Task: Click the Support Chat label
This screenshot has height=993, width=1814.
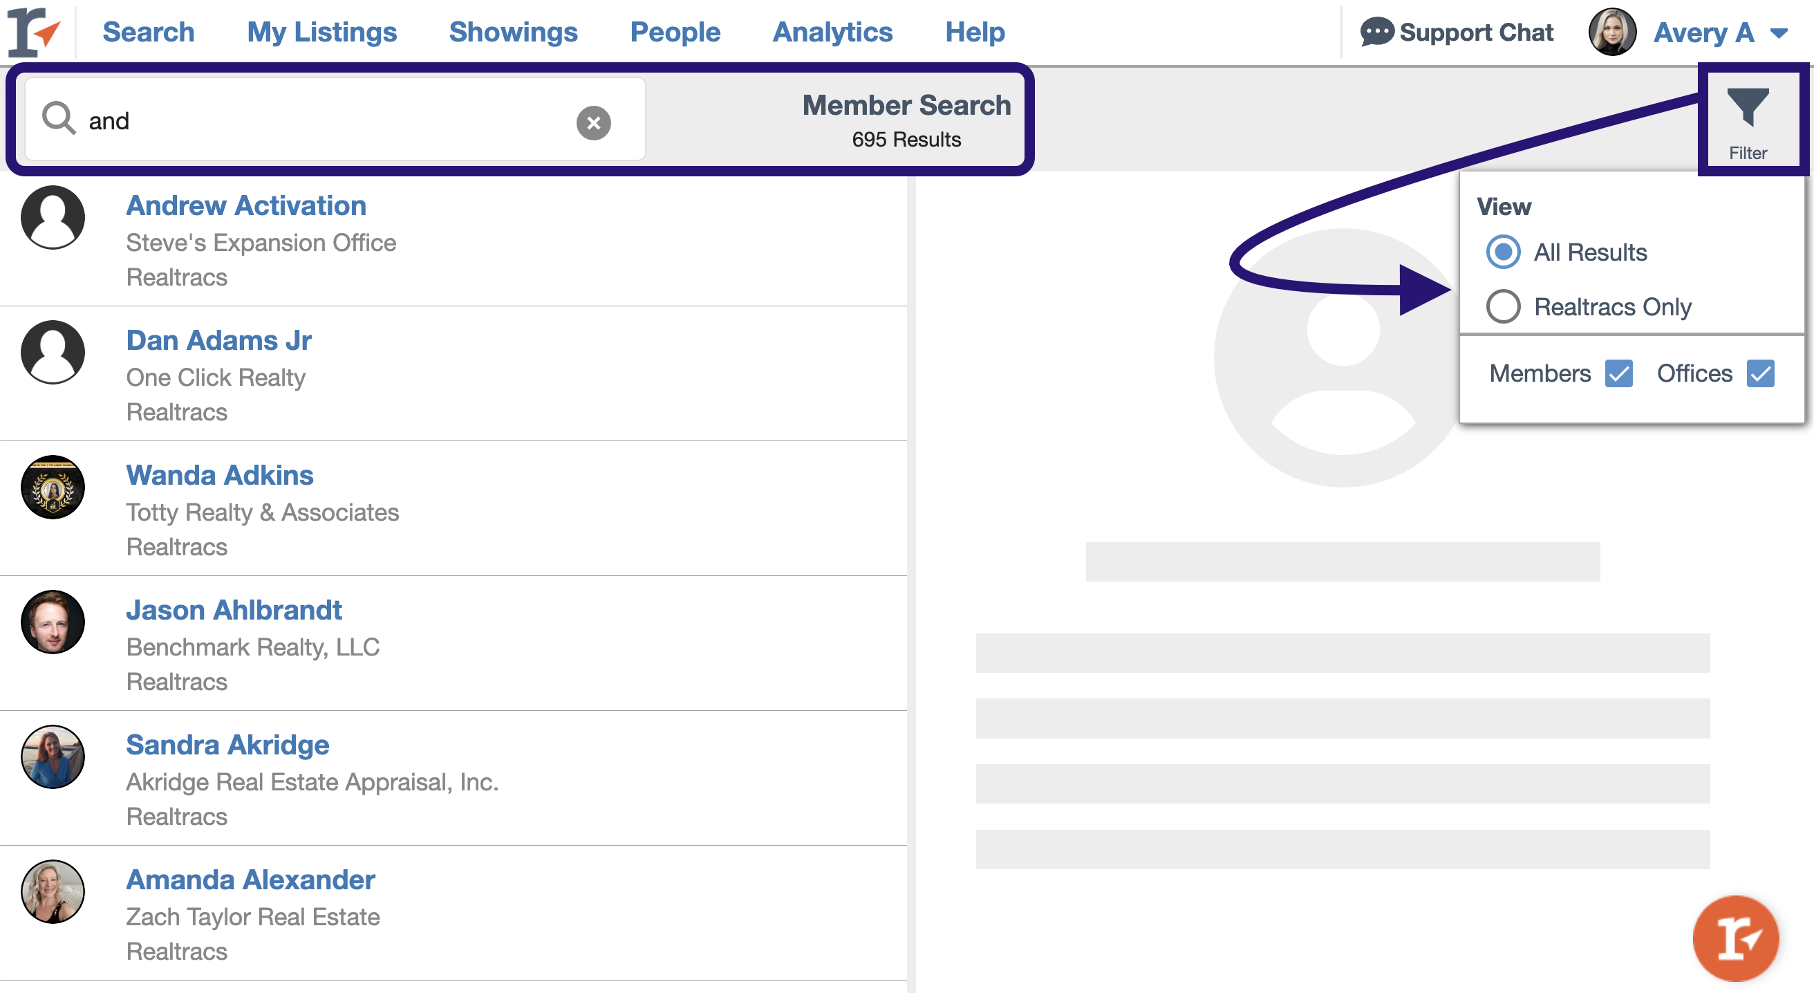Action: tap(1476, 33)
